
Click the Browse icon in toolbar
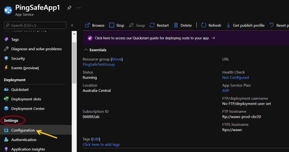88,25
